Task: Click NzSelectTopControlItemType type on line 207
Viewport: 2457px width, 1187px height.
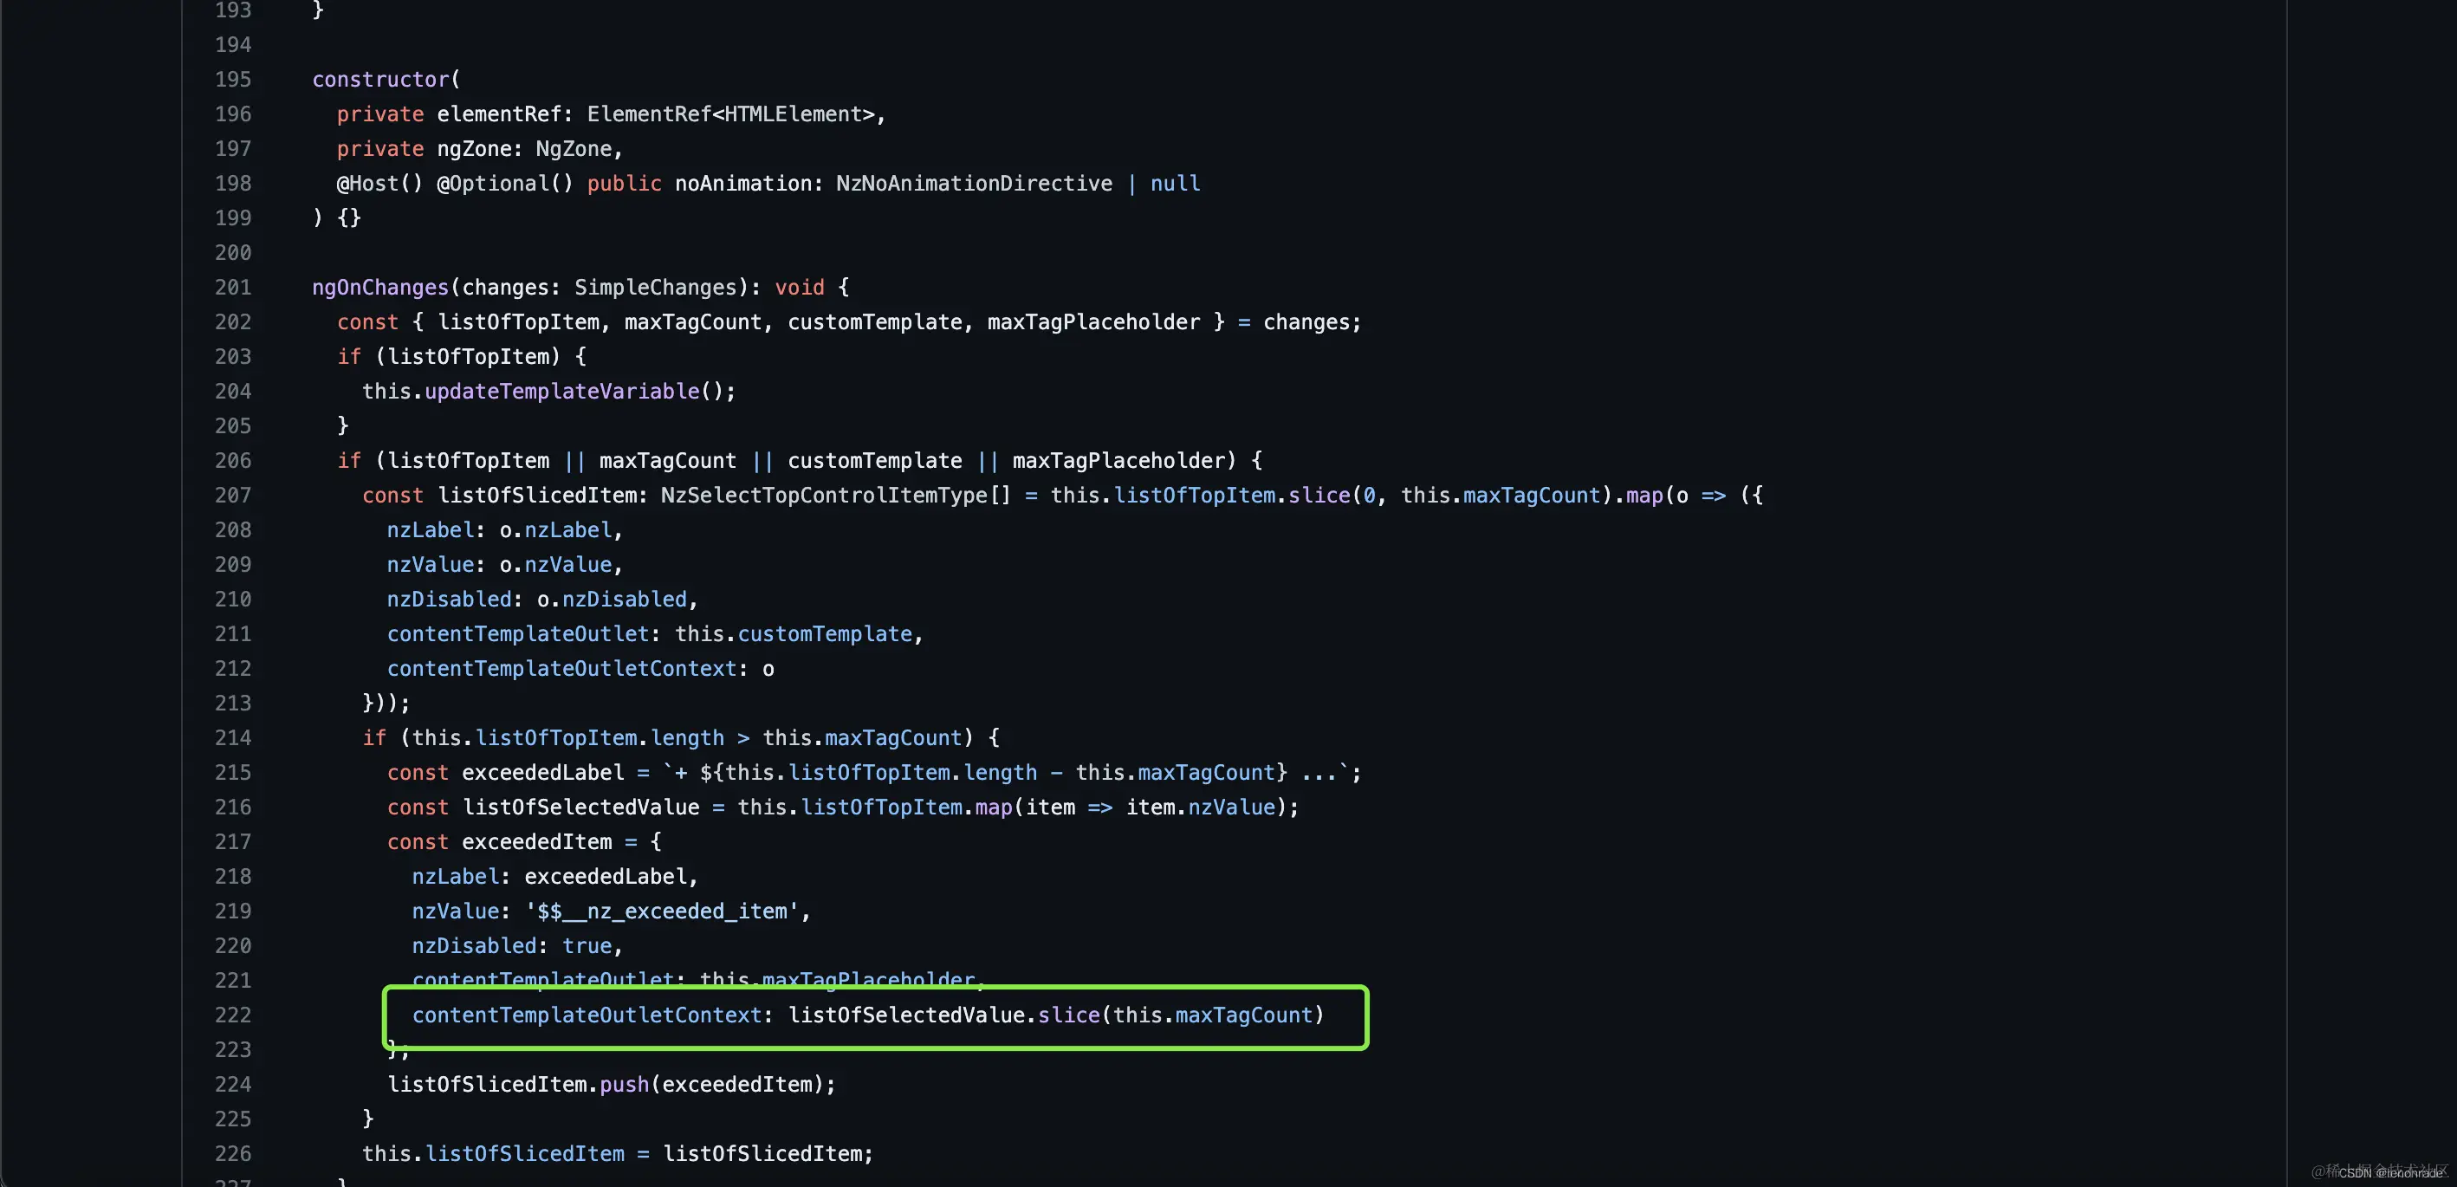Action: [x=825, y=496]
